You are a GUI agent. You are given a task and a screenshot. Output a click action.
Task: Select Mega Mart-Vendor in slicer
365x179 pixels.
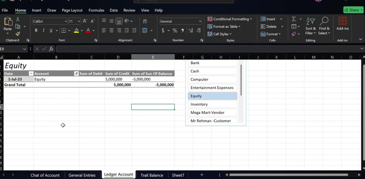212,112
